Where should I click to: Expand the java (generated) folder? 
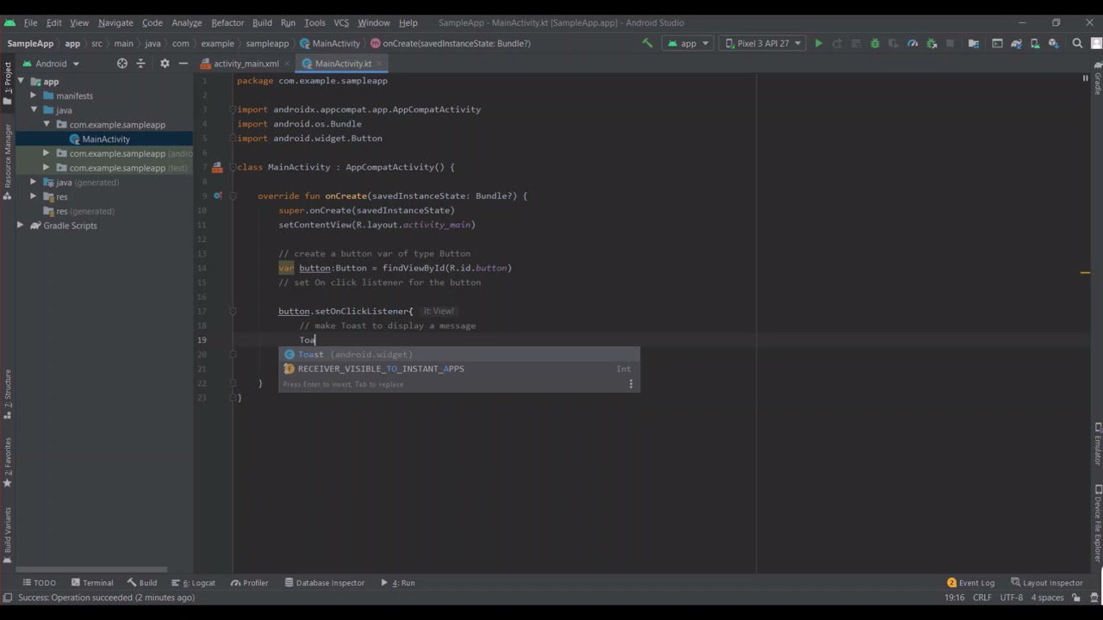point(34,182)
